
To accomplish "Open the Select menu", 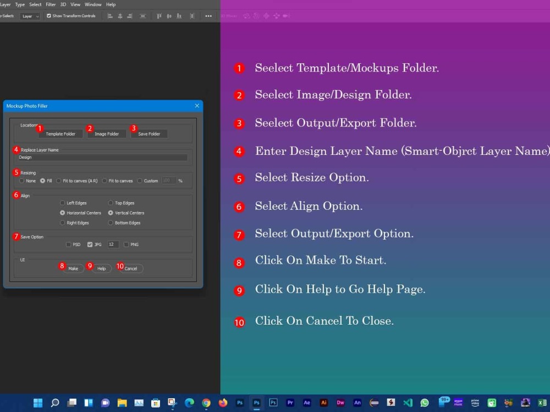I will [x=35, y=4].
